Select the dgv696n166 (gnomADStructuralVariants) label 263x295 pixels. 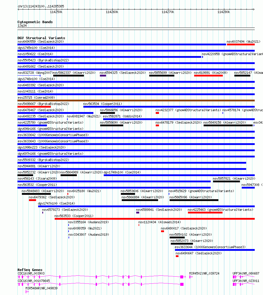51,129
